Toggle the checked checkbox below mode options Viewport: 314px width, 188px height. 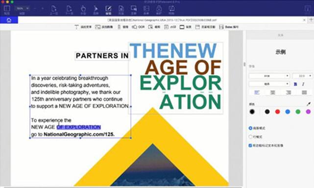pyautogui.click(x=250, y=145)
